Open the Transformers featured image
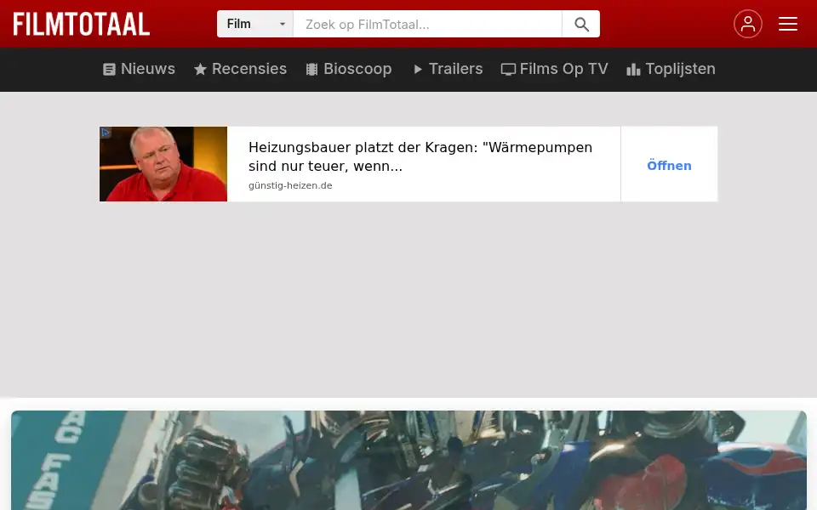Screen dimensions: 817x510 [408, 460]
